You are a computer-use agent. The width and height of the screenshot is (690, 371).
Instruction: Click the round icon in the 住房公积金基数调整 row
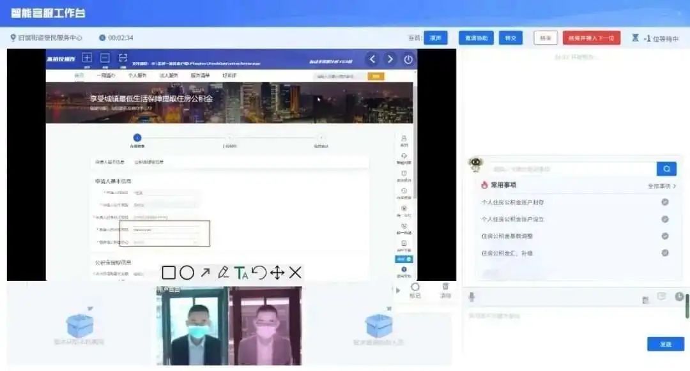[x=665, y=236]
